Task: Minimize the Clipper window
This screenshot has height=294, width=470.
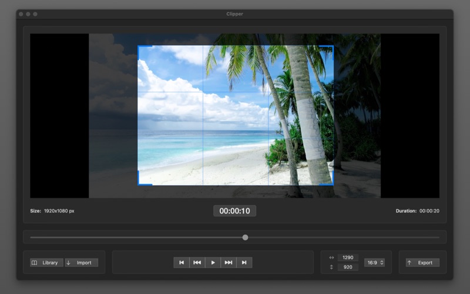Action: [x=28, y=14]
